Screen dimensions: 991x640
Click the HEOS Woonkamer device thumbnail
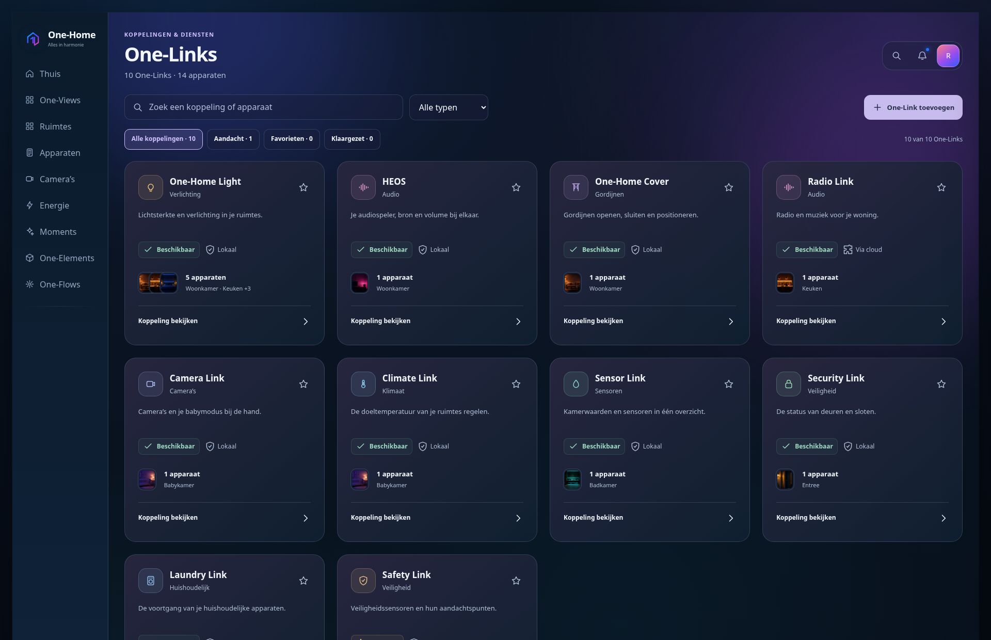click(x=360, y=283)
